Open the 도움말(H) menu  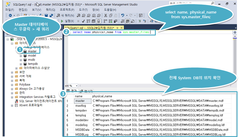click(110, 10)
